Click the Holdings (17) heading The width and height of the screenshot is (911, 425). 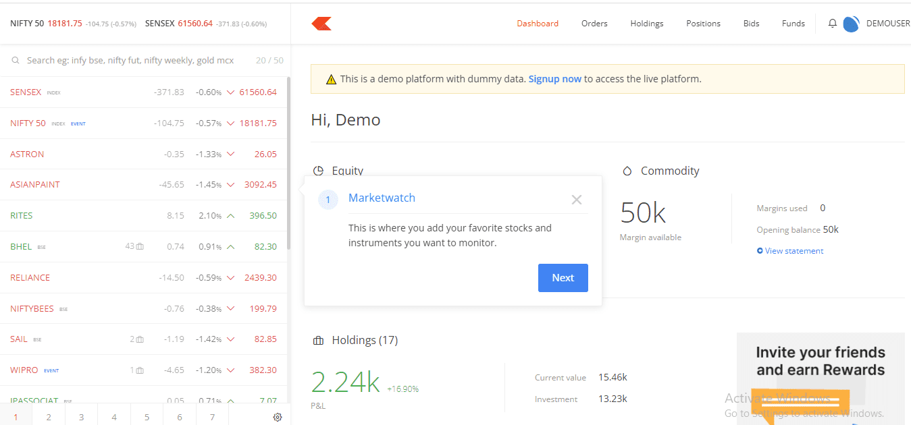coord(365,341)
